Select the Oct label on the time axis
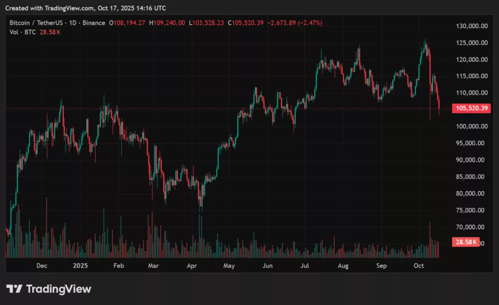This screenshot has height=305, width=499. click(419, 266)
